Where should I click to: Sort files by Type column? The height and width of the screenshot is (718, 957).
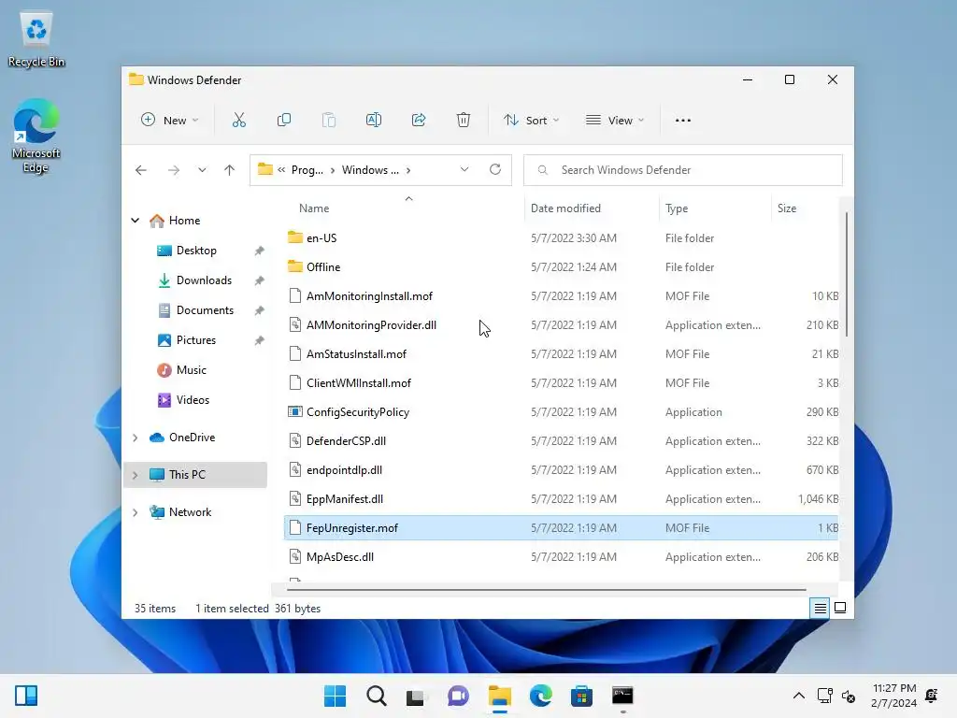[677, 208]
